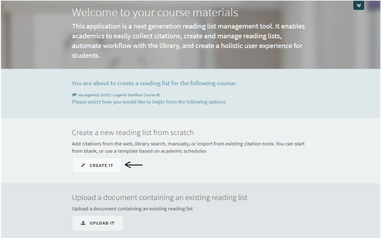Select the pencil icon on the CREATE IT button
This screenshot has width=381, height=238.
tap(83, 165)
